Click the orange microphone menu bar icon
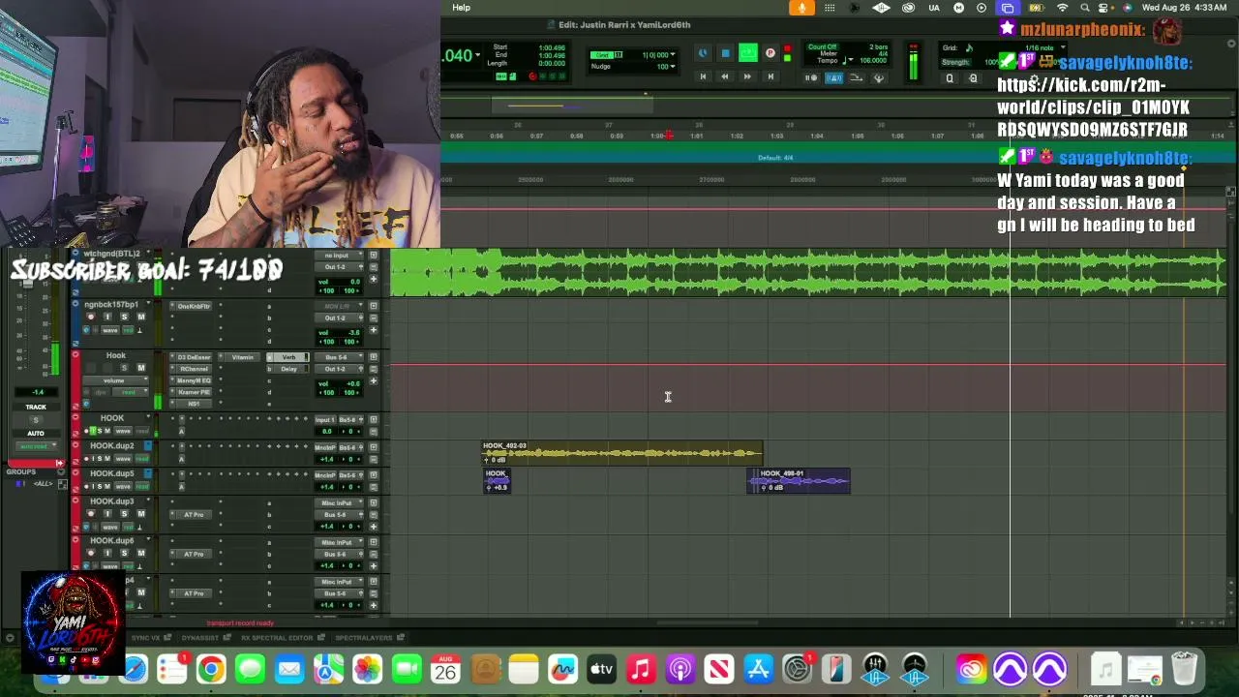 coord(801,8)
